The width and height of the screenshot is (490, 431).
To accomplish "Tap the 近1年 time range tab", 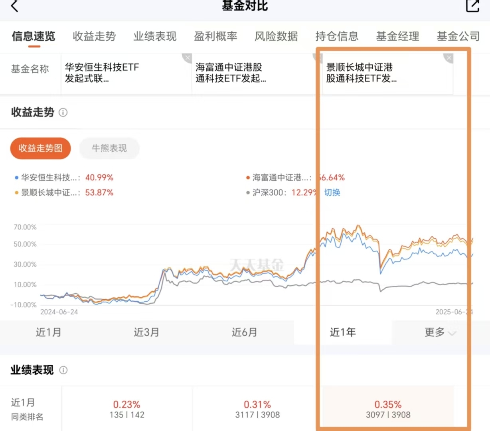I will (343, 332).
